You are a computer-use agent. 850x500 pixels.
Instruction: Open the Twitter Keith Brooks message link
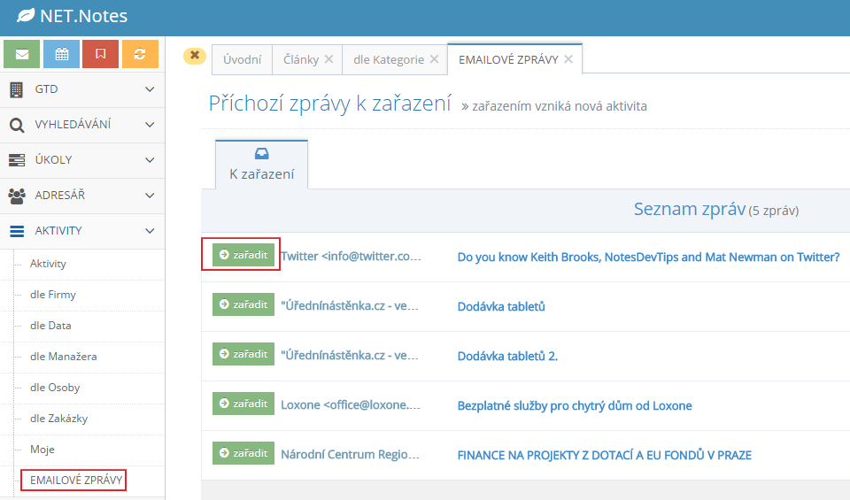(x=648, y=257)
